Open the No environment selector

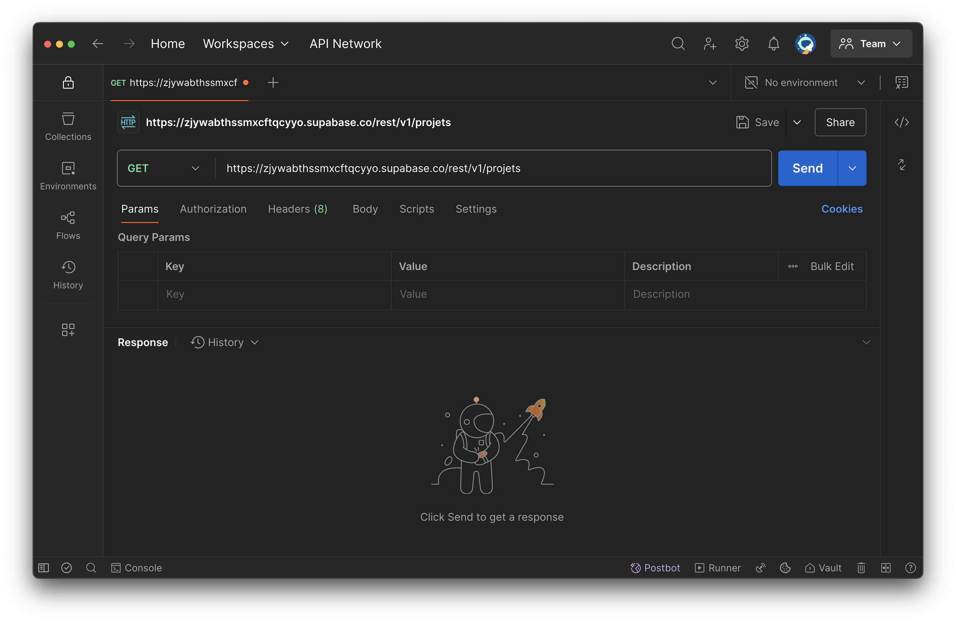tap(805, 82)
